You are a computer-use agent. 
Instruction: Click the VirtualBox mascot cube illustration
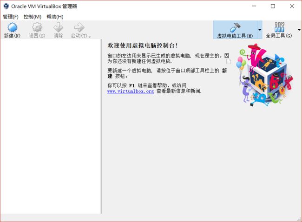click(x=264, y=75)
